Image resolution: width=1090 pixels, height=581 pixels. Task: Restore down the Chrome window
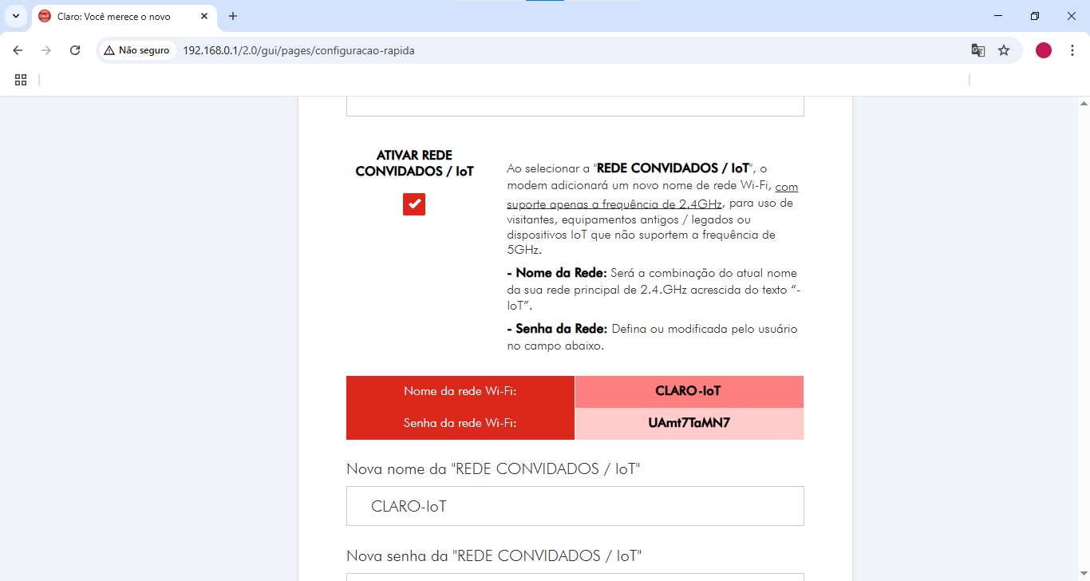1035,16
